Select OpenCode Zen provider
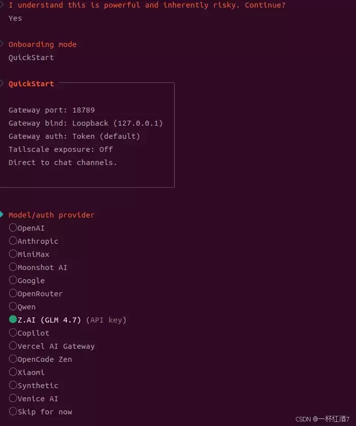 point(13,359)
